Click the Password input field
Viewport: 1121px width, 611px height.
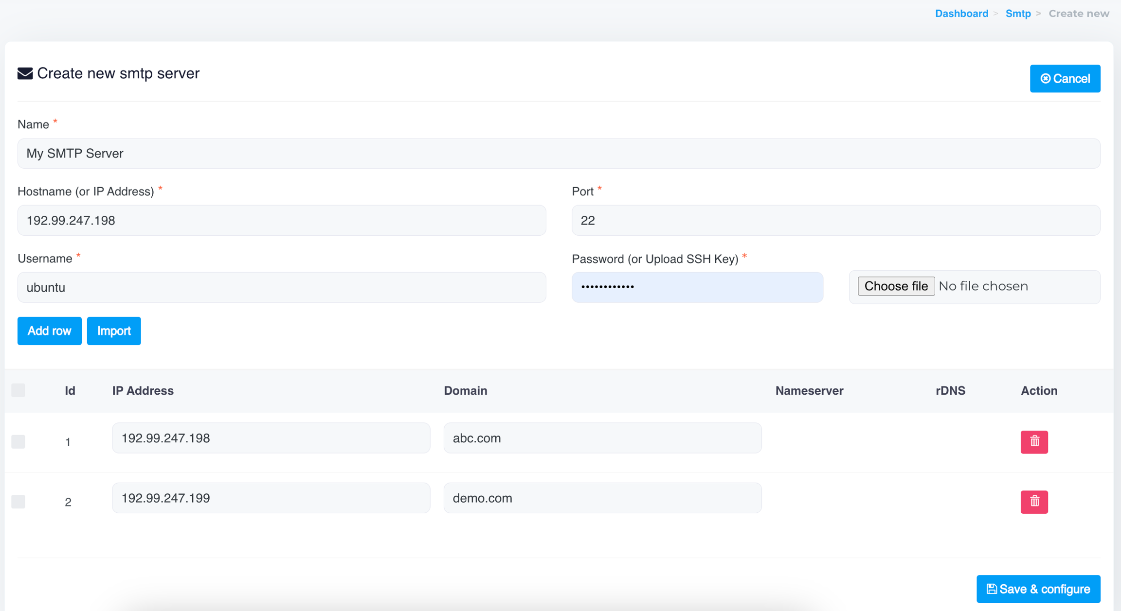pyautogui.click(x=697, y=287)
